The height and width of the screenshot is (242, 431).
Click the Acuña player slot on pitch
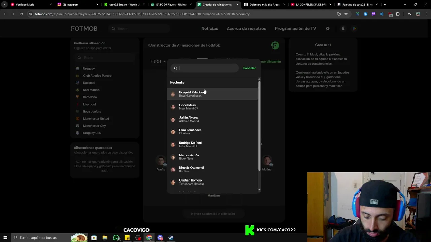pyautogui.click(x=161, y=163)
